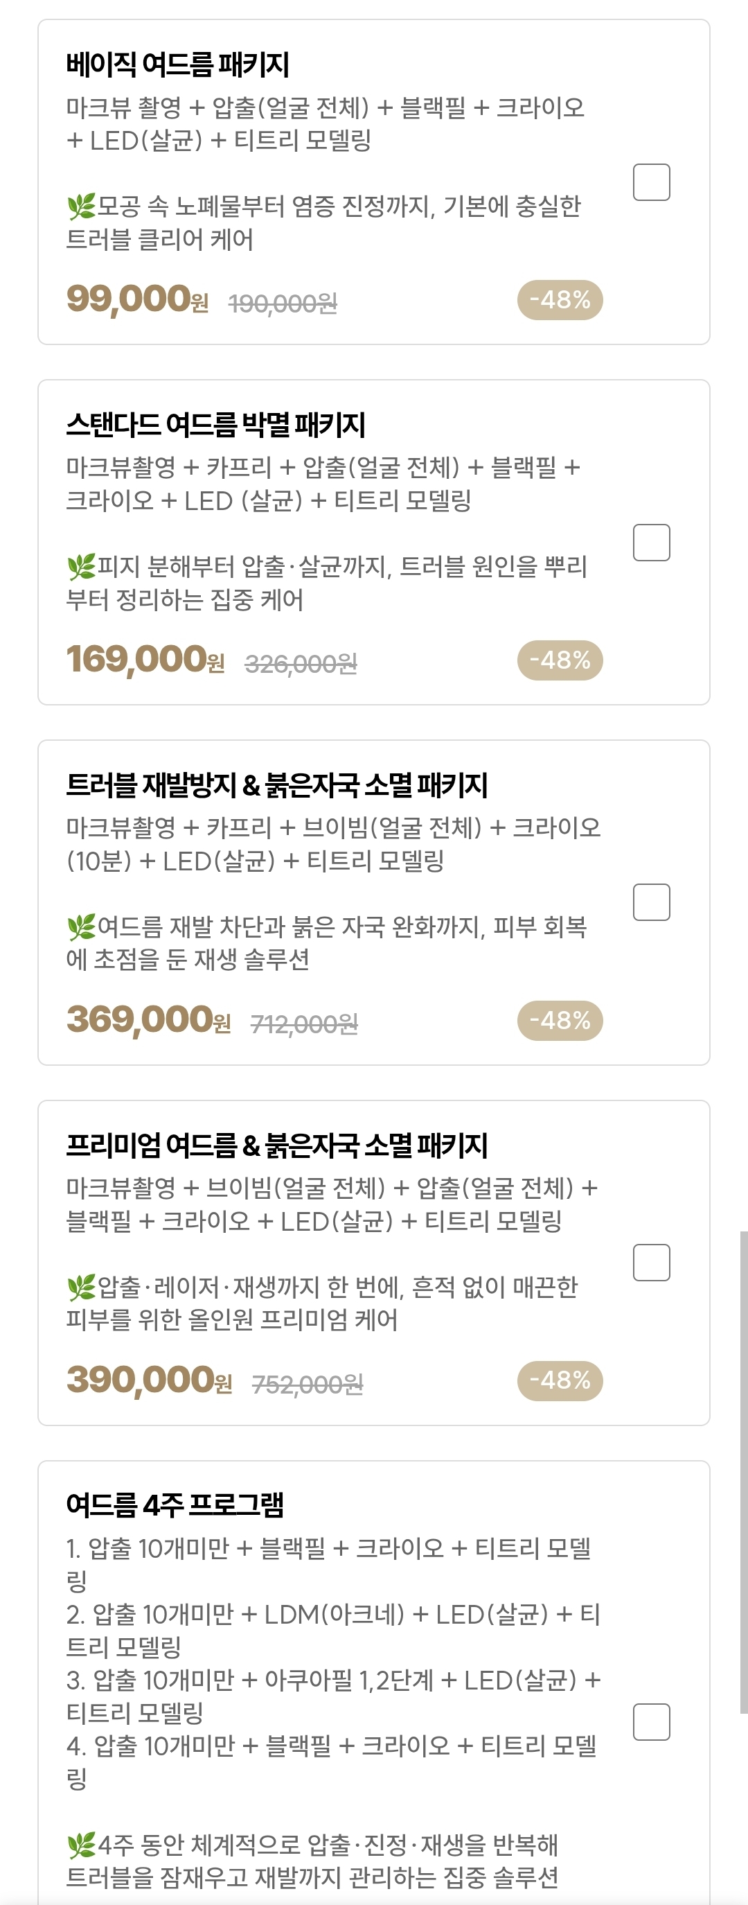Toggle the 여드름 4주 프로그램 checkbox
The image size is (748, 1905).
(651, 1721)
